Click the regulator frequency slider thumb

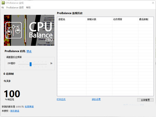[x=31, y=64]
